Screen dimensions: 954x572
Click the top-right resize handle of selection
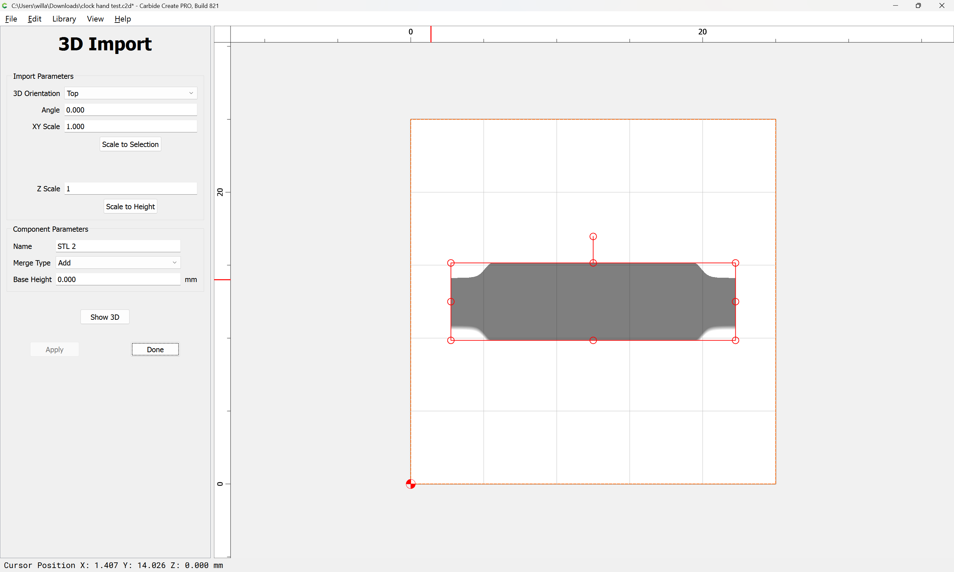735,263
